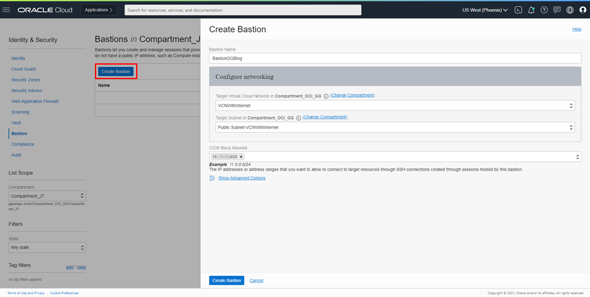590x297 pixels.
Task: Click the Bastion Name input field
Action: point(395,58)
